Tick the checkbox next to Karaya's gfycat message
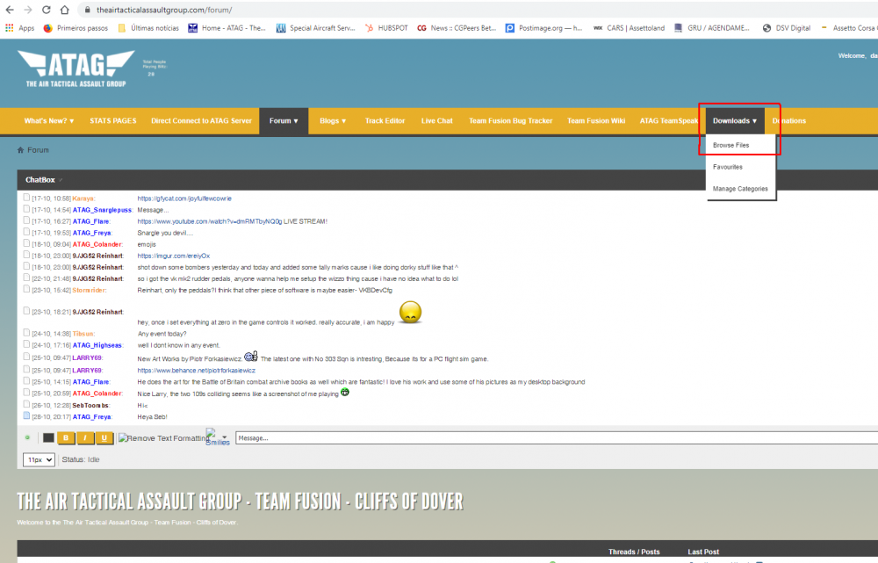 (26, 198)
